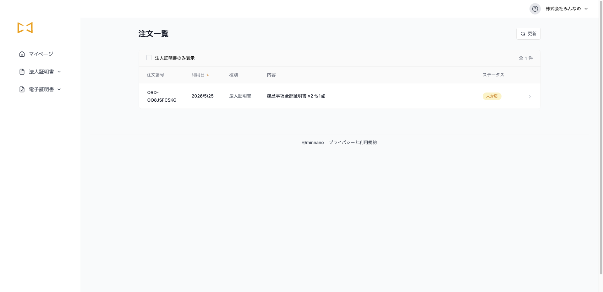This screenshot has width=603, height=292.
Task: Click 履歴事項全部証明書 ×2 他1点 content
Action: point(296,96)
